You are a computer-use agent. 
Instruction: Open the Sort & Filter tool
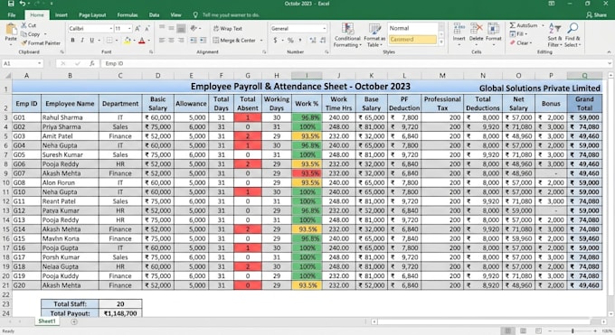[x=554, y=35]
